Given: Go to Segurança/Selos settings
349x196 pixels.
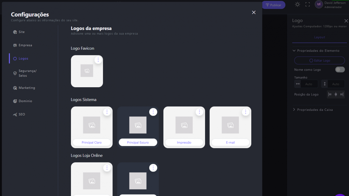Looking at the screenshot, I should 27,73.
